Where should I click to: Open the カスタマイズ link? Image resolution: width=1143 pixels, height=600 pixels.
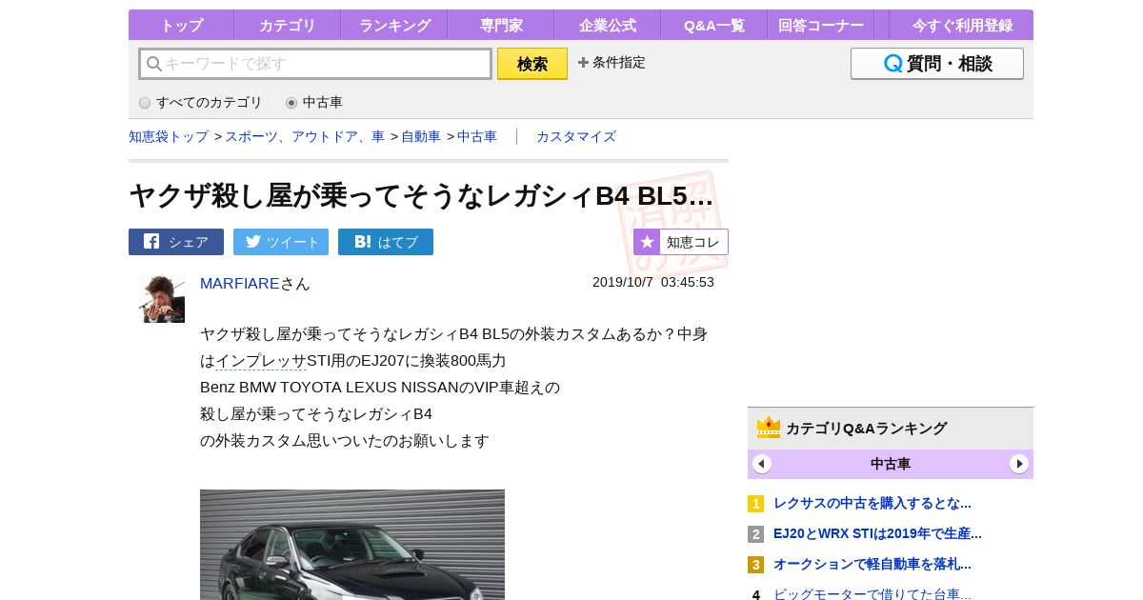[576, 136]
